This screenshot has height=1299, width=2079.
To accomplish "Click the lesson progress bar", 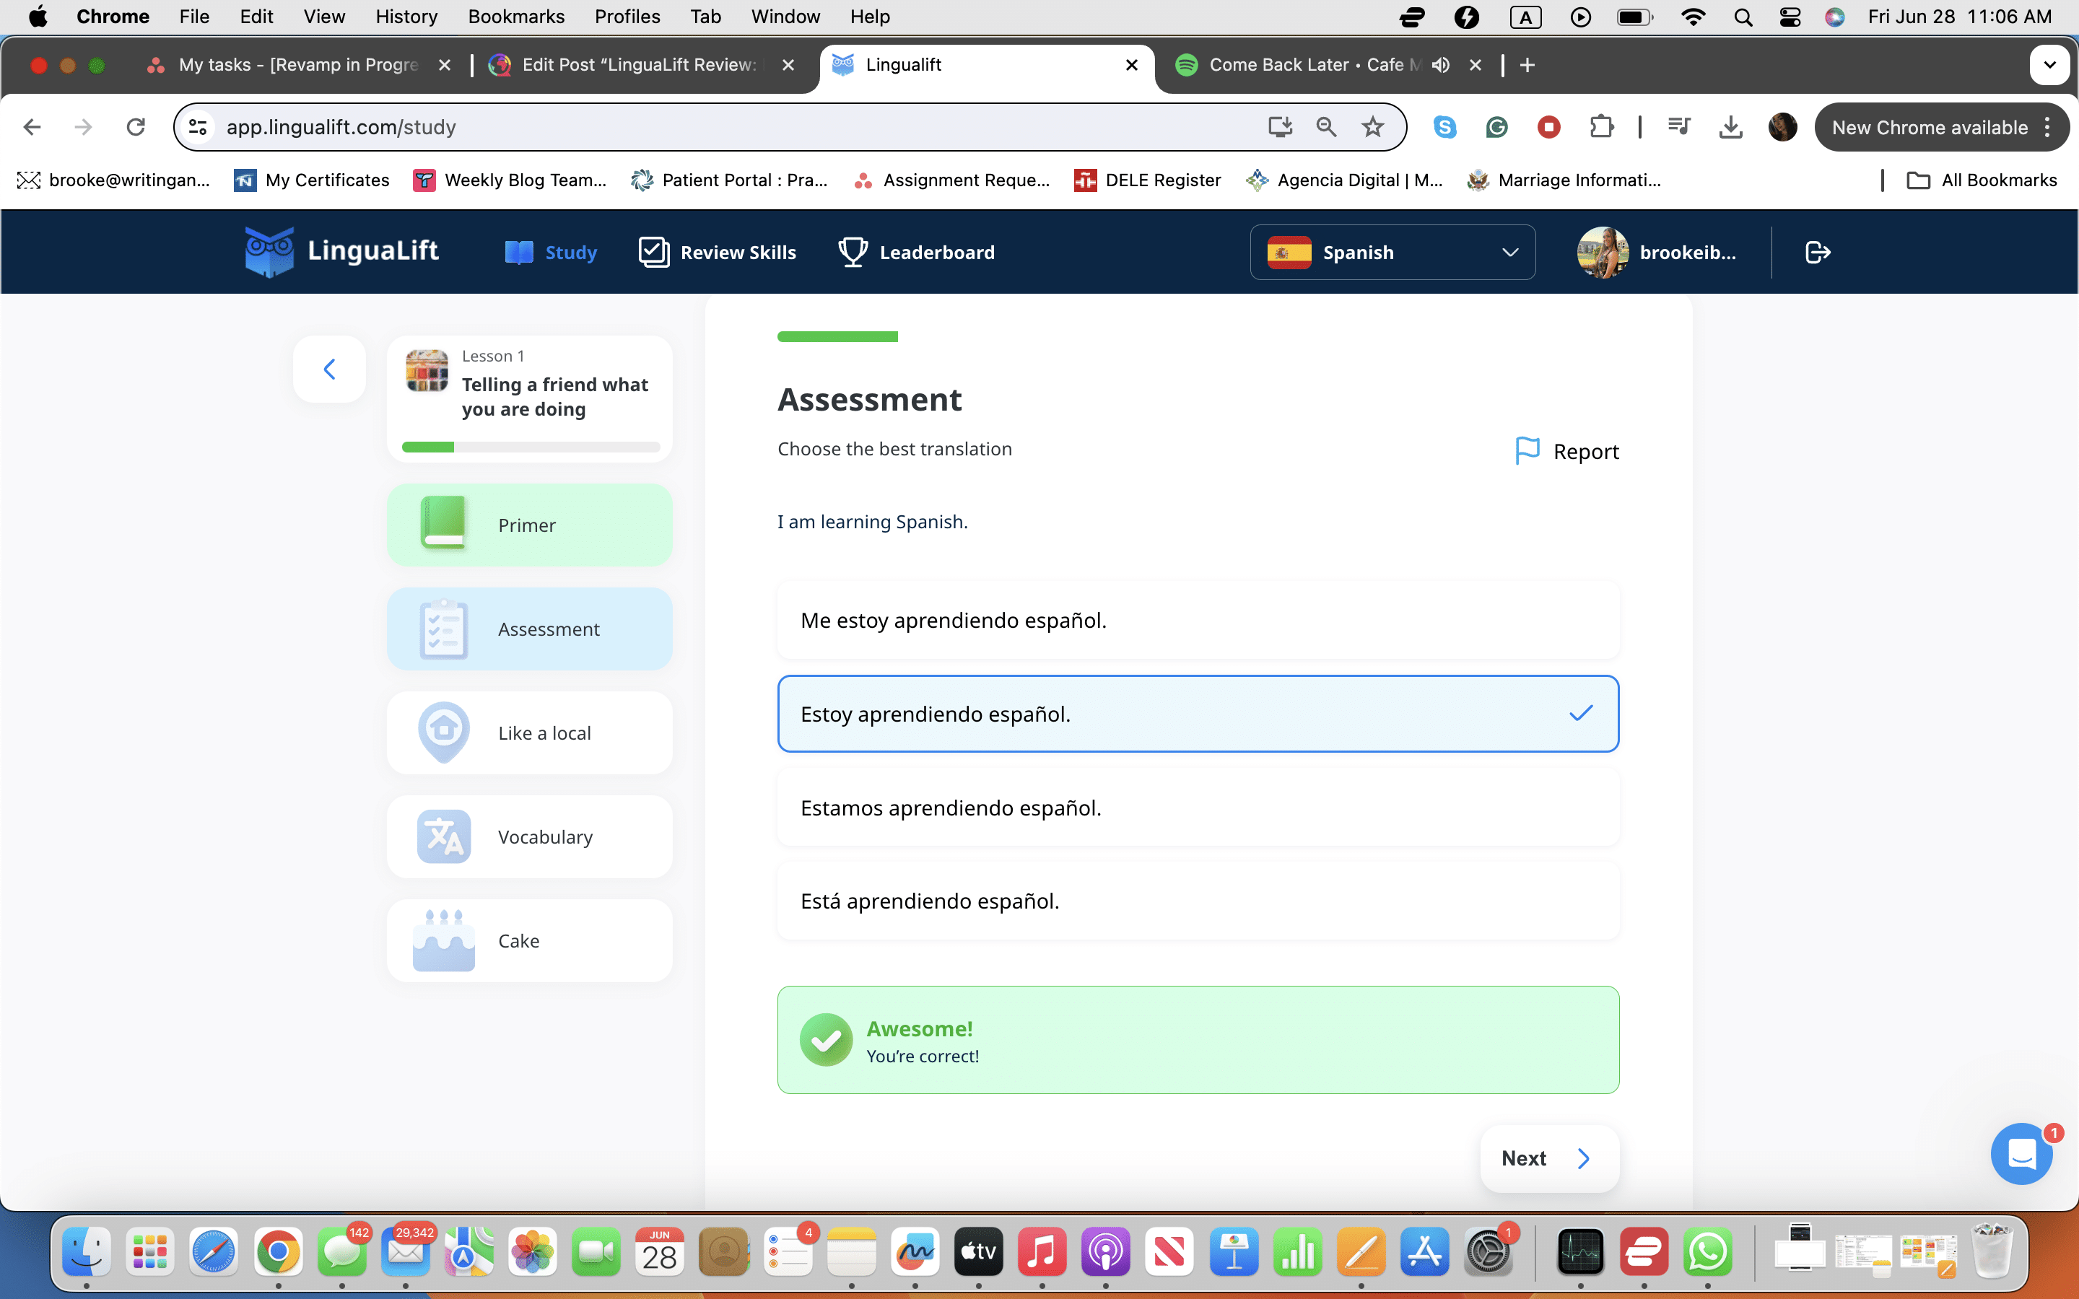I will point(530,447).
